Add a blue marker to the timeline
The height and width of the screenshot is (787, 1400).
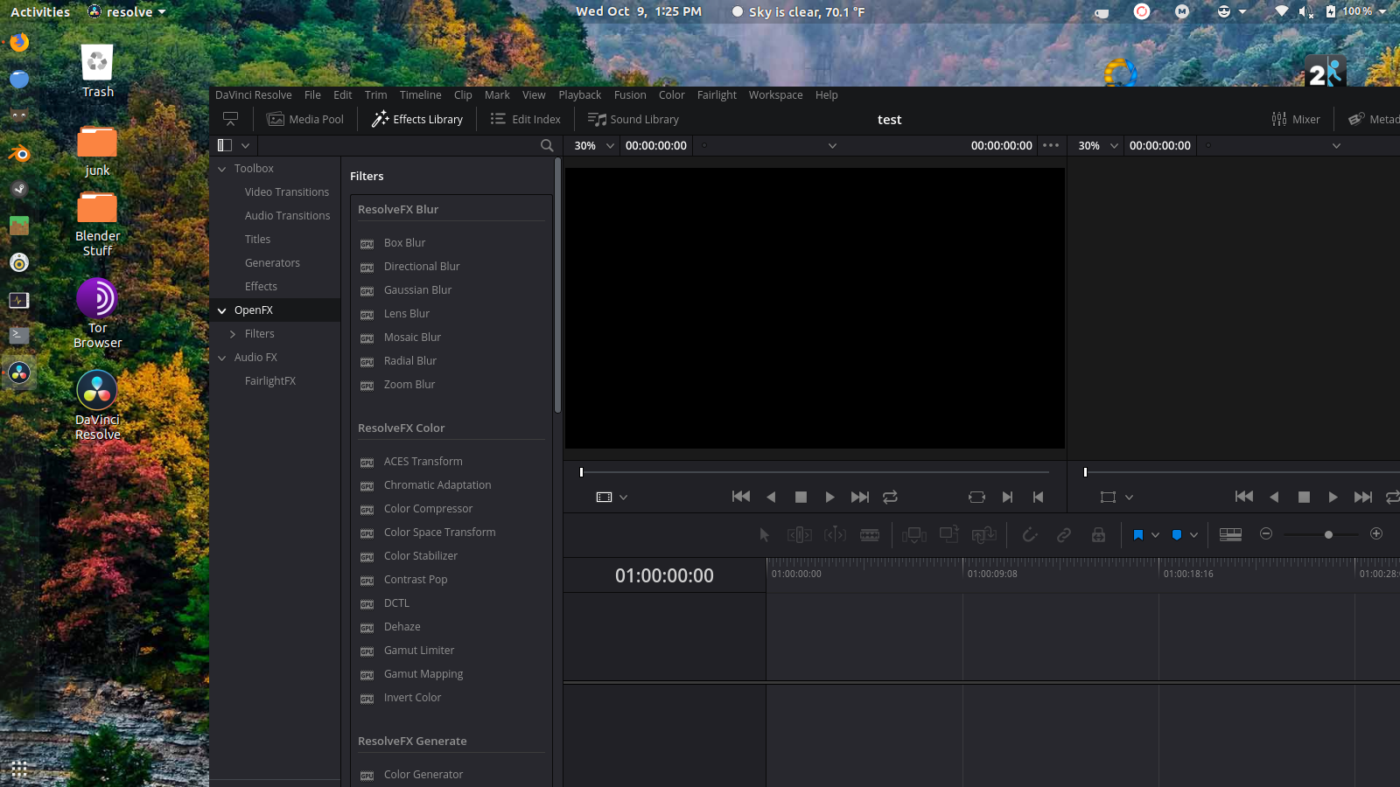(1177, 534)
